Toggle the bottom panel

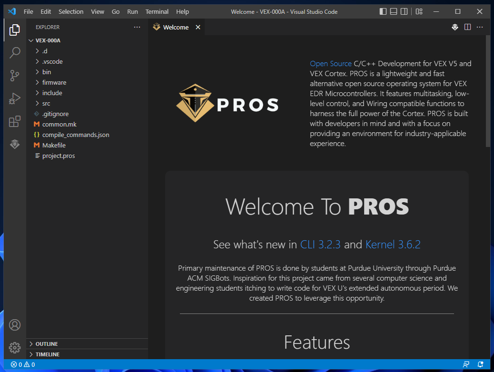(x=394, y=11)
